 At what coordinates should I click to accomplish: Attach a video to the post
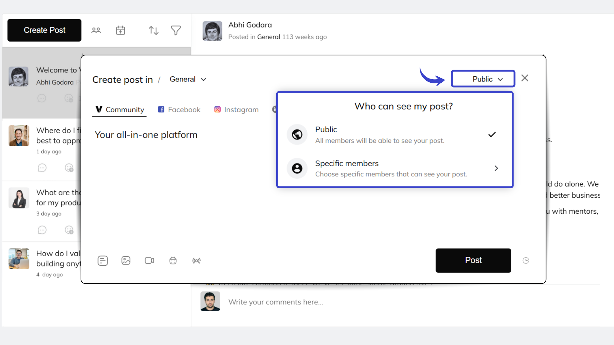pos(149,260)
